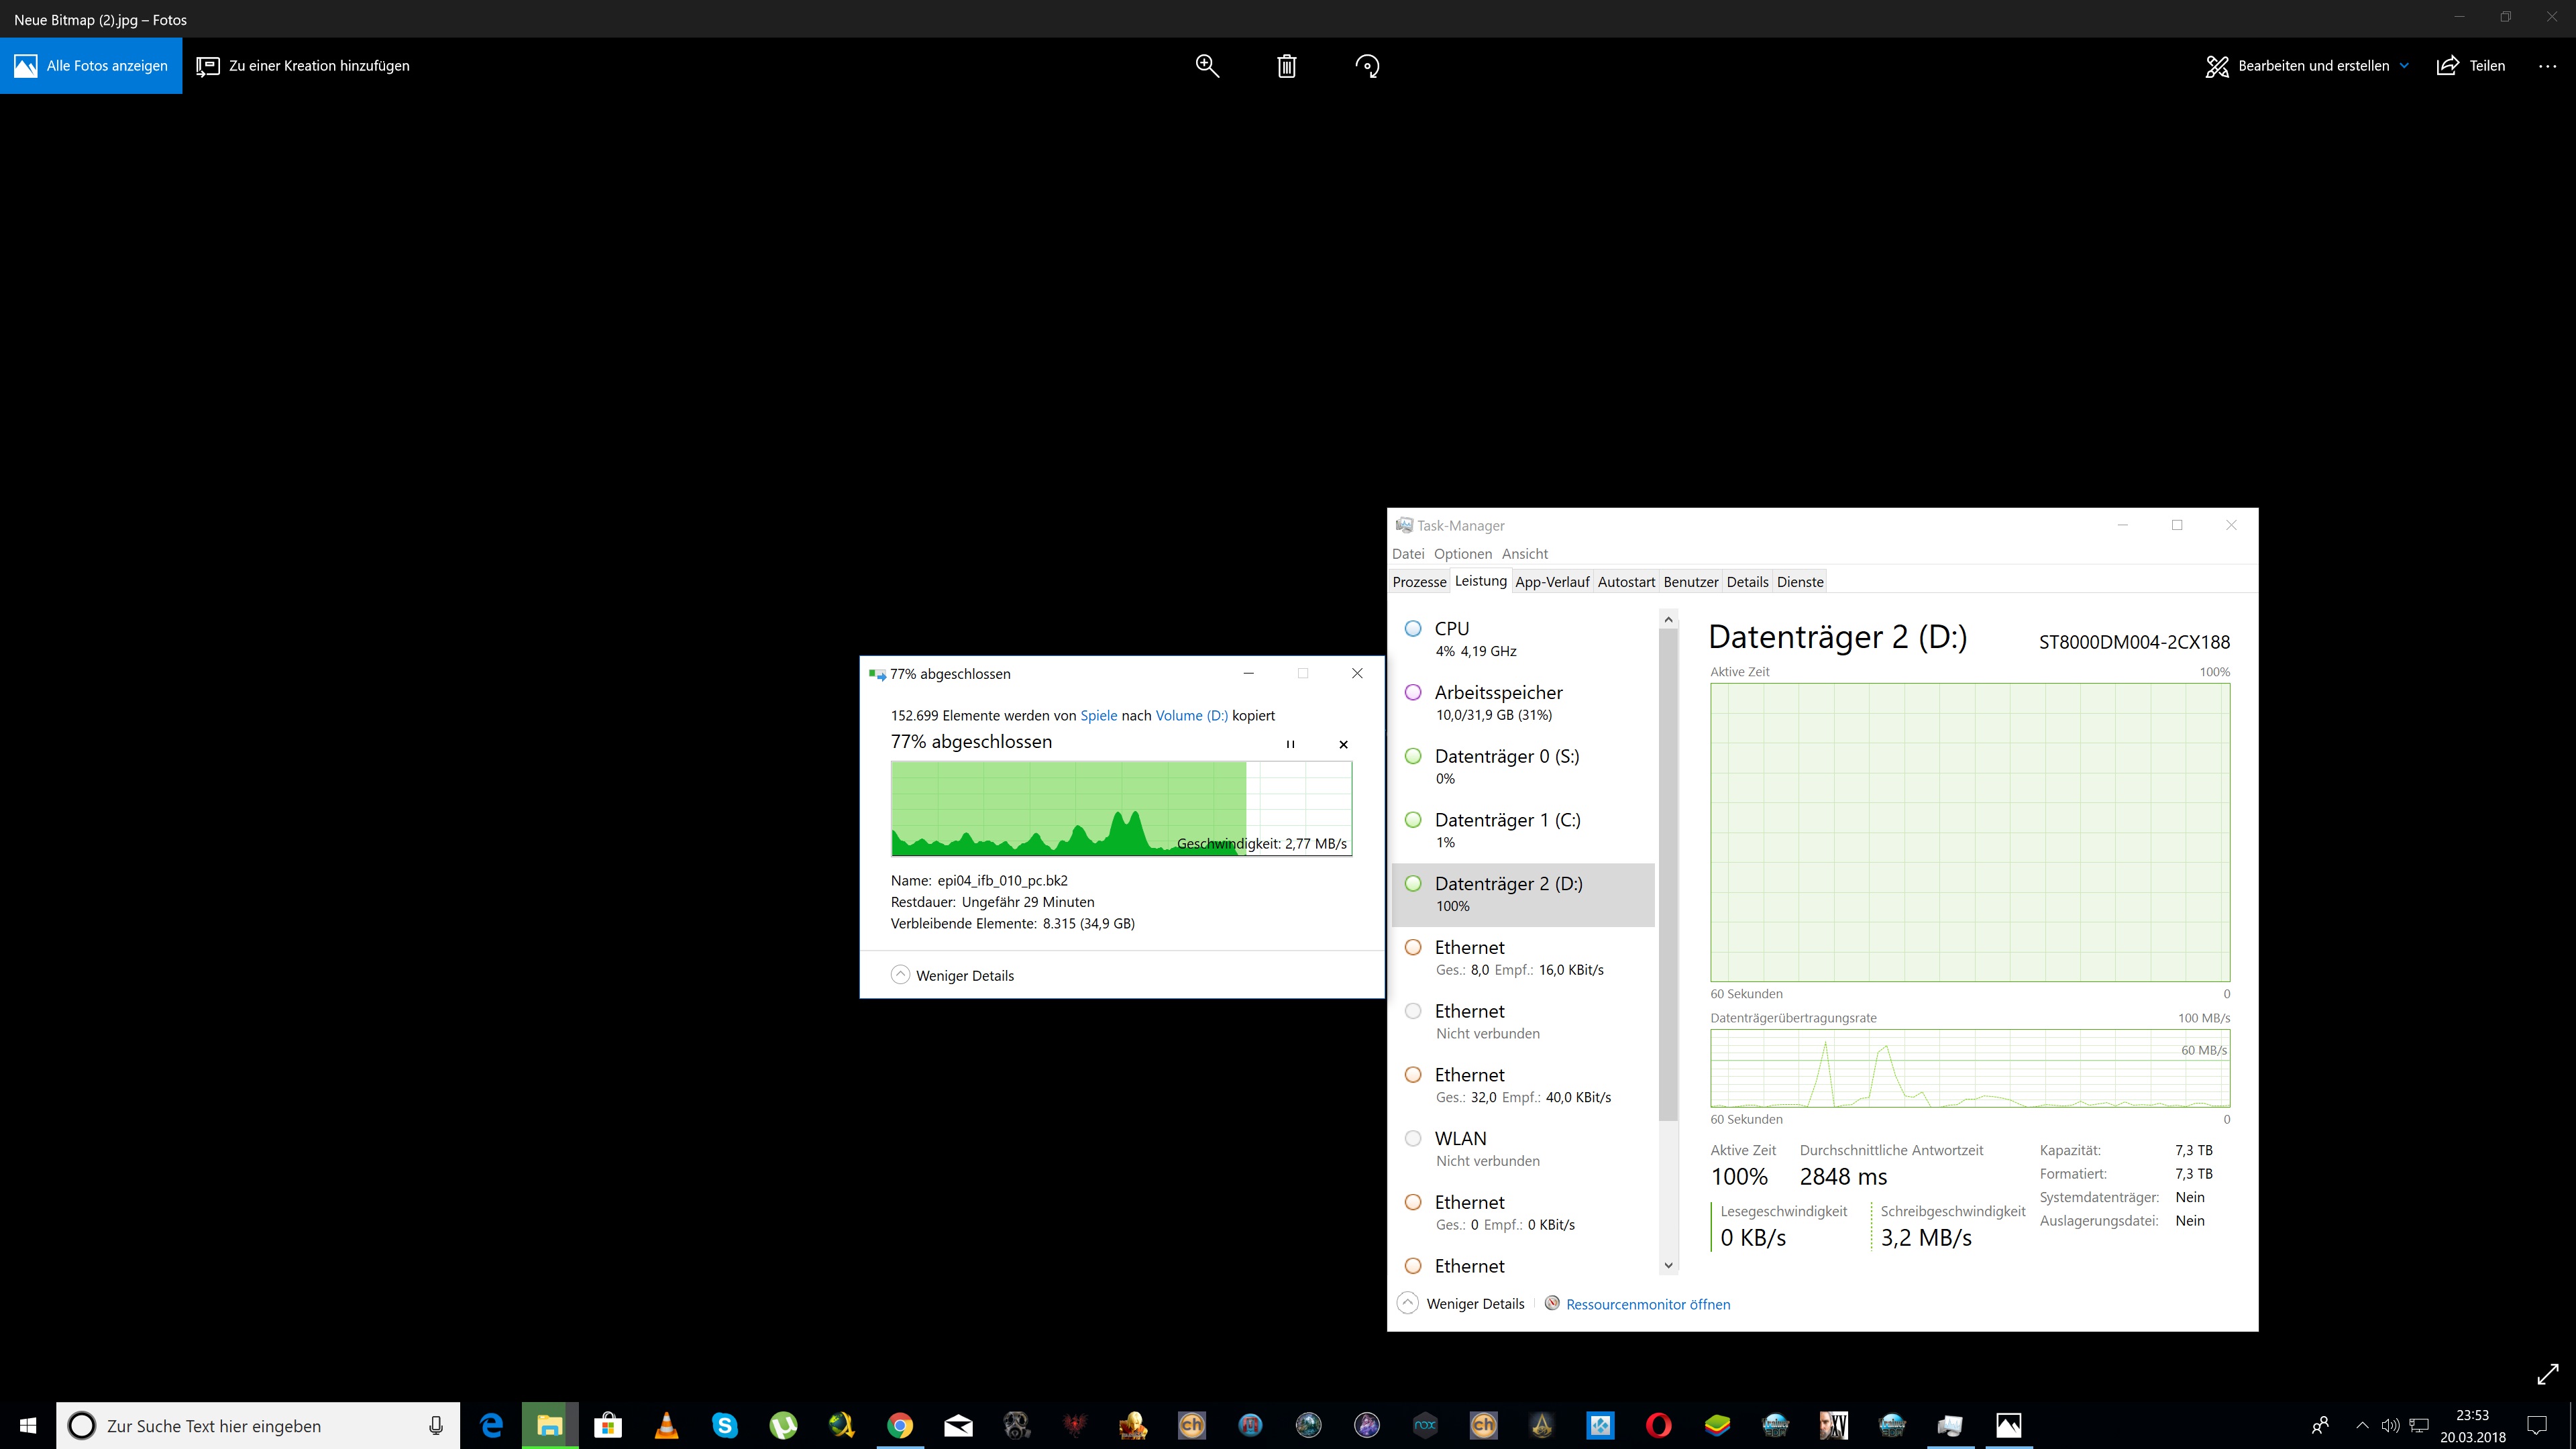
Task: Click Alle Fotos anzeigen button
Action: coord(91,66)
